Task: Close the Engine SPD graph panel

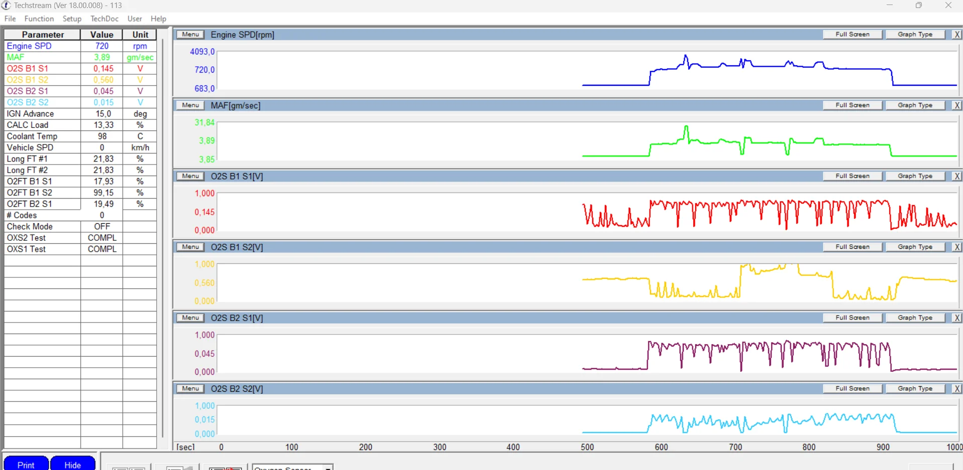Action: (x=957, y=35)
